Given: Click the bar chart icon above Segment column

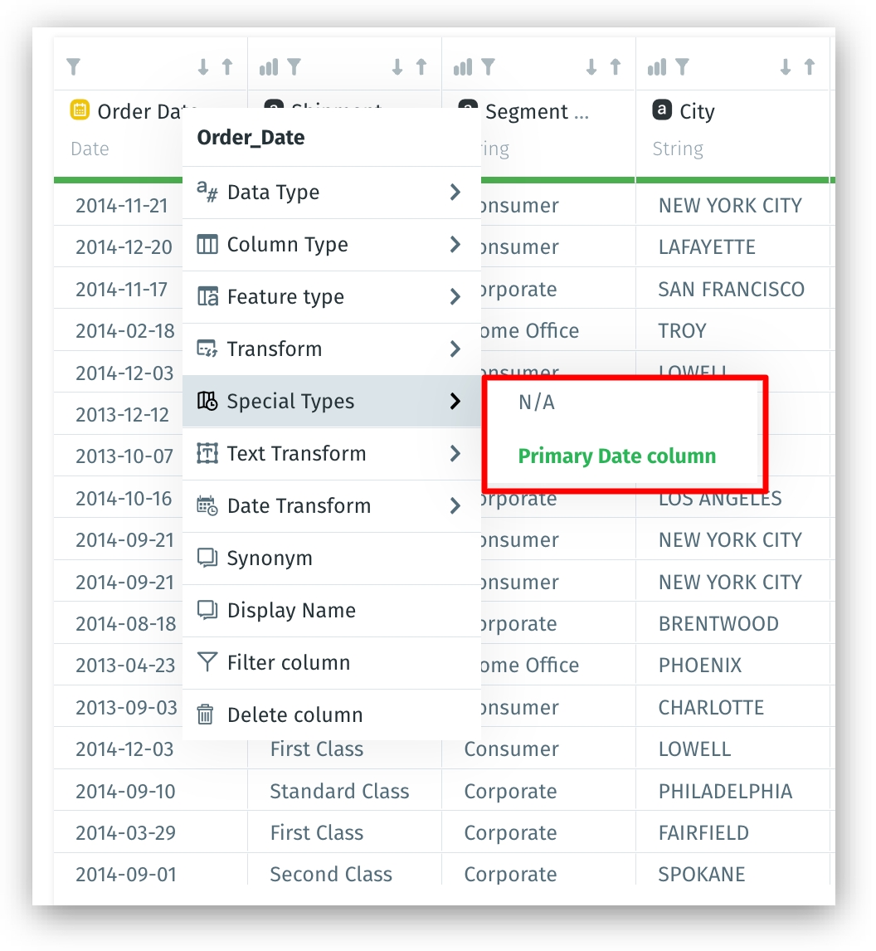Looking at the screenshot, I should [x=463, y=67].
